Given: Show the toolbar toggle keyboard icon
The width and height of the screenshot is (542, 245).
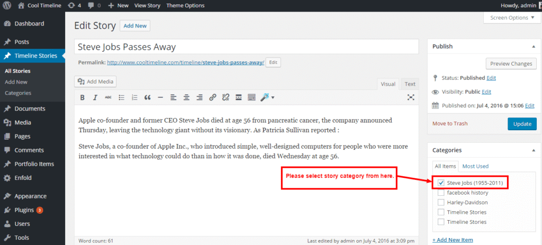Looking at the screenshot, I should 251,97.
